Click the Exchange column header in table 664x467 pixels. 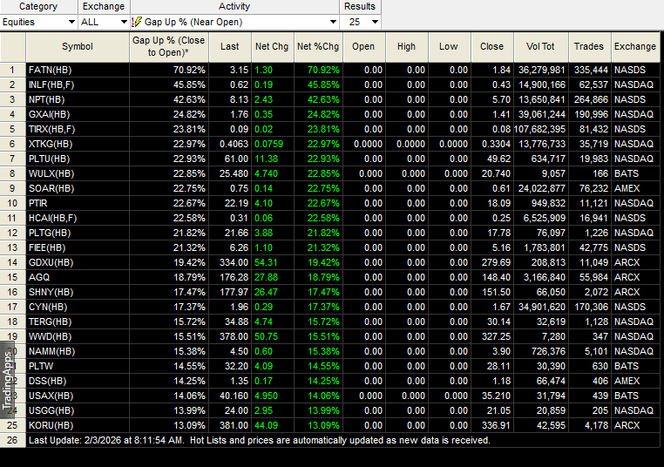(635, 46)
